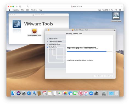Click the 'Registering updated components...' text
130x105 pixels.
82,48
